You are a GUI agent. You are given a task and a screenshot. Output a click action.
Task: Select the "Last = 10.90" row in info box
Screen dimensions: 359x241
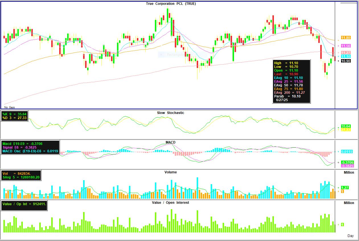[x=286, y=74]
